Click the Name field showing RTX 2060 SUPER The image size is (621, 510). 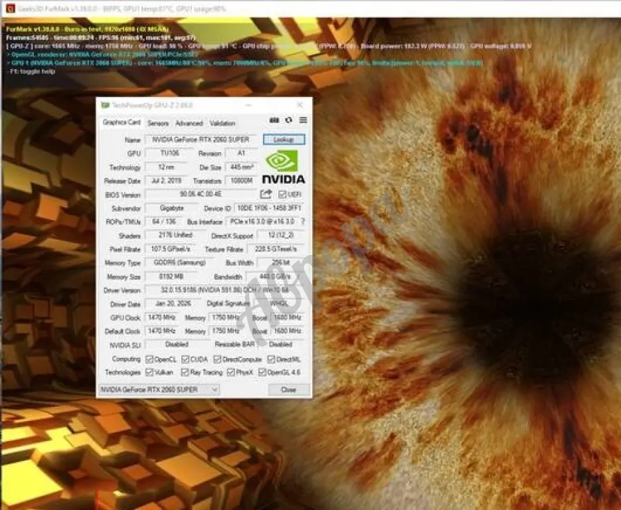pos(201,139)
